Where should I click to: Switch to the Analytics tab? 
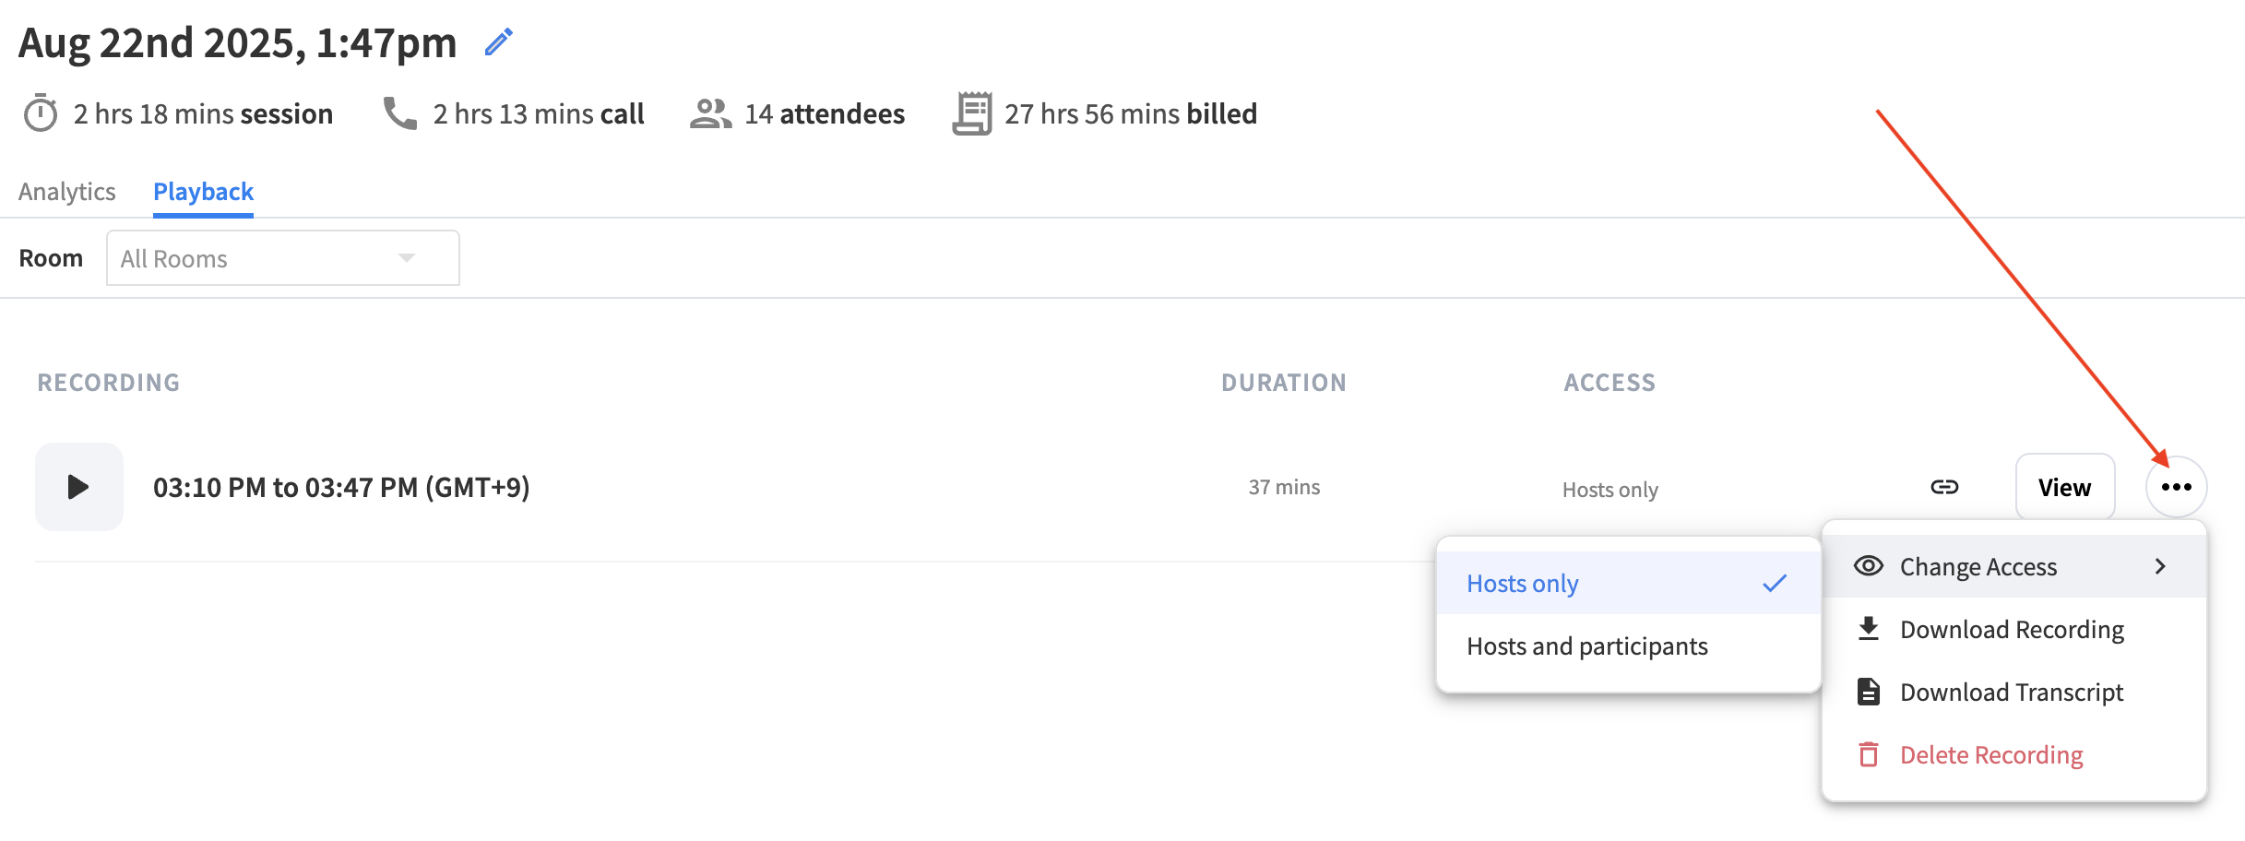(66, 191)
